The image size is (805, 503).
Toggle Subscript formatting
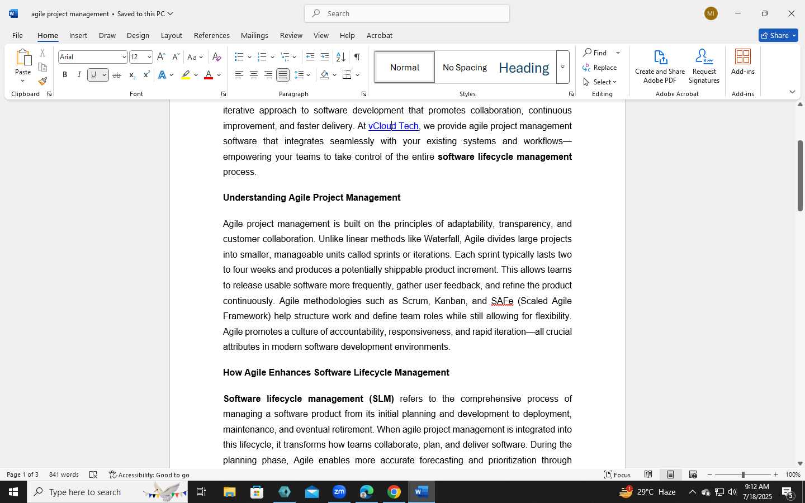pyautogui.click(x=132, y=75)
